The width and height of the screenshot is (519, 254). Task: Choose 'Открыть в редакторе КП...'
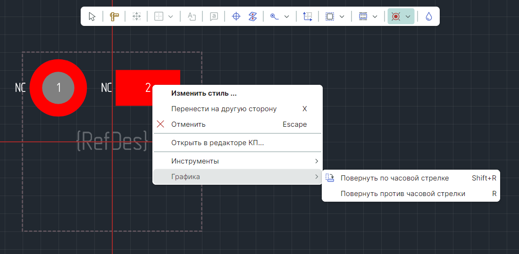click(x=237, y=143)
